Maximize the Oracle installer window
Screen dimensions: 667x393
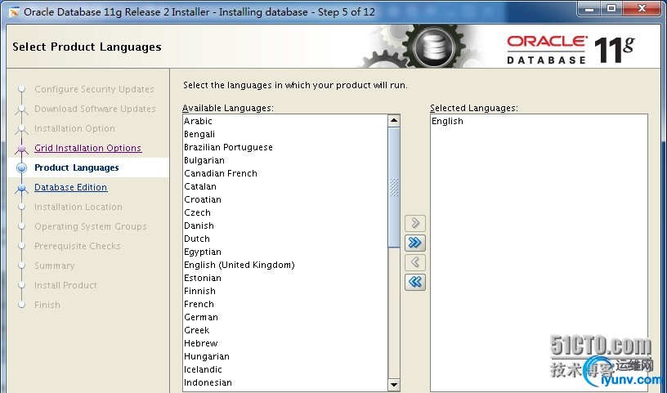611,8
